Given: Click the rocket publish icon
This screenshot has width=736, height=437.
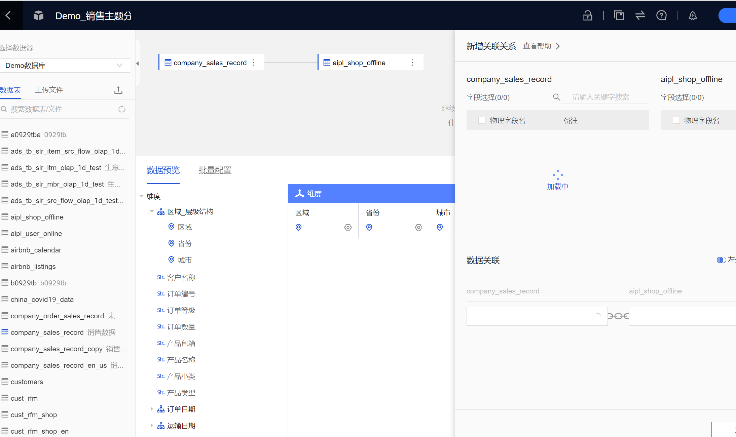Looking at the screenshot, I should pos(693,15).
